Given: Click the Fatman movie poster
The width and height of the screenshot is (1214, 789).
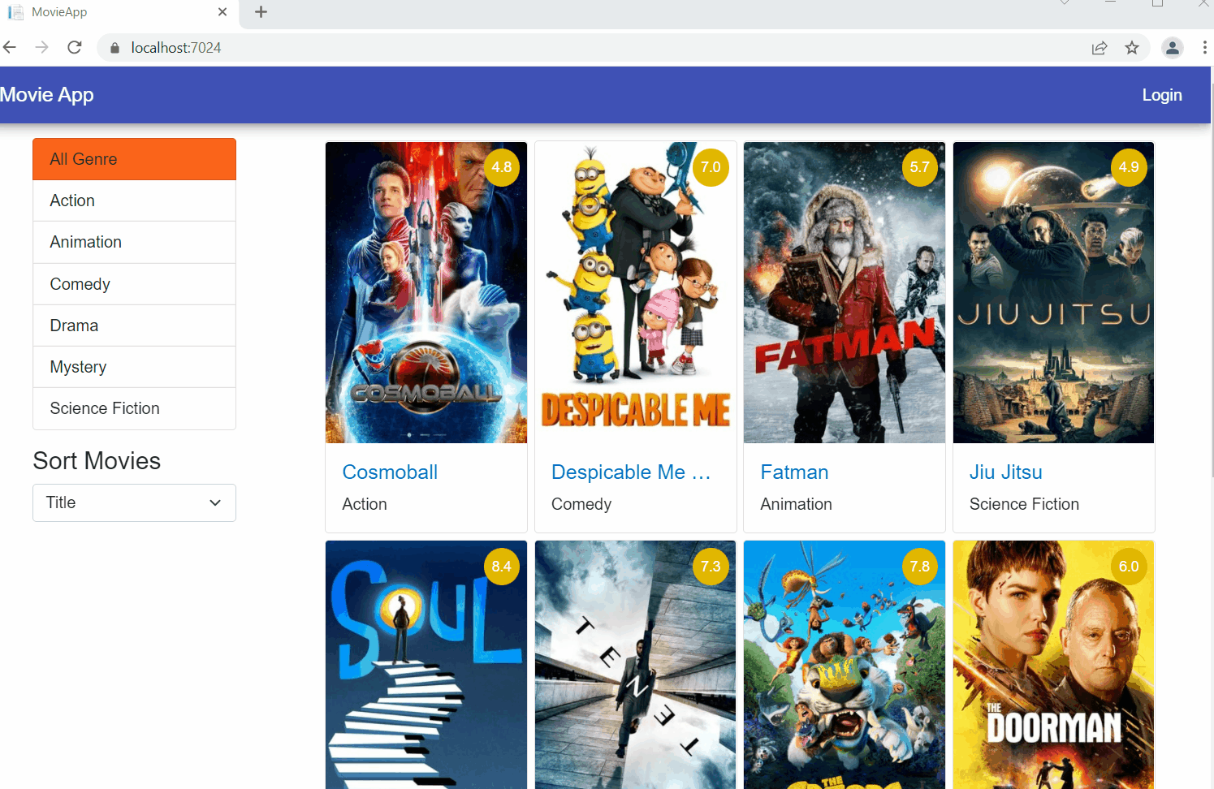Looking at the screenshot, I should click(x=844, y=292).
